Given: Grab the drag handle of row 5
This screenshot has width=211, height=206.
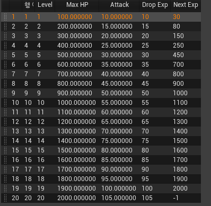Looking at the screenshot, I should pos(5,55).
